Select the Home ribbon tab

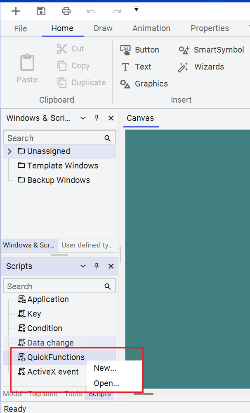pyautogui.click(x=62, y=29)
